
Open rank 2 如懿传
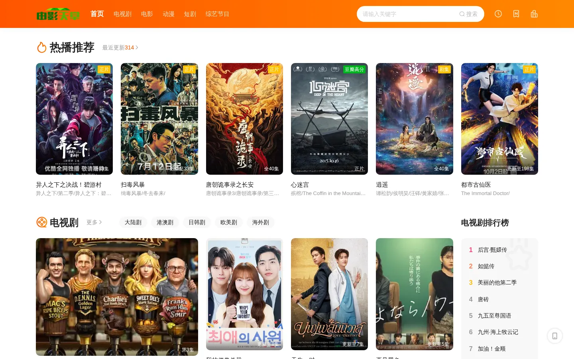(486, 266)
